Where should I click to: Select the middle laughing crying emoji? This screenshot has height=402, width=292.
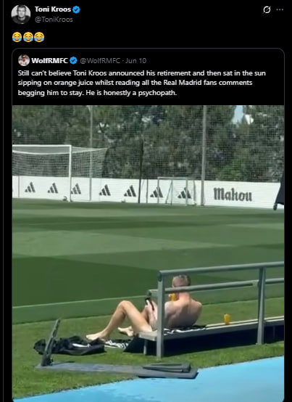(x=28, y=37)
